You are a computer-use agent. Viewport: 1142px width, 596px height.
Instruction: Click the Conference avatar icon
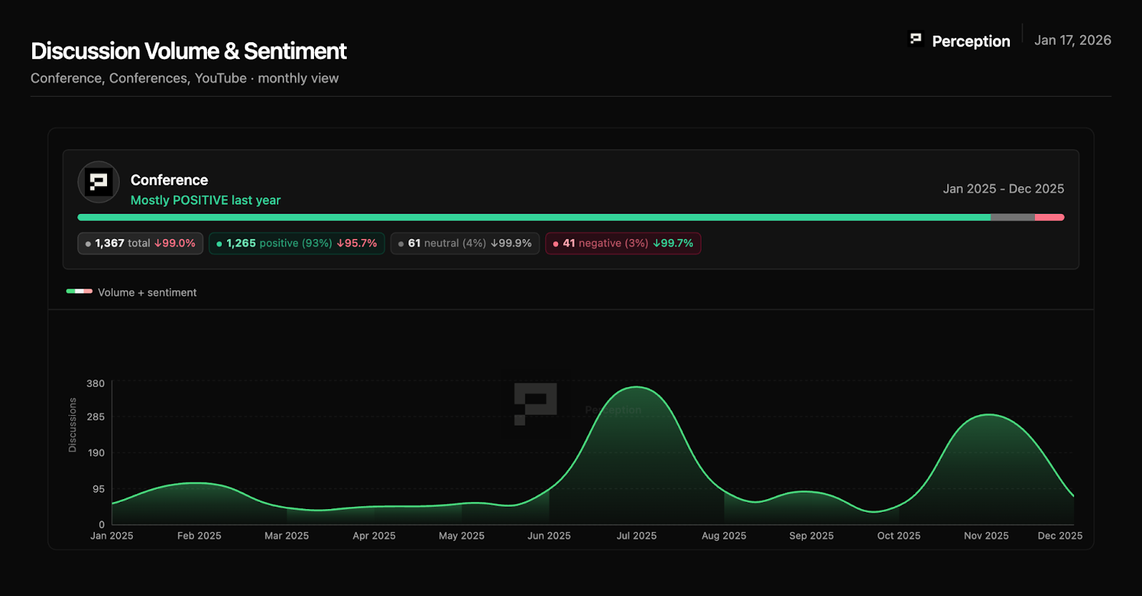click(x=98, y=182)
